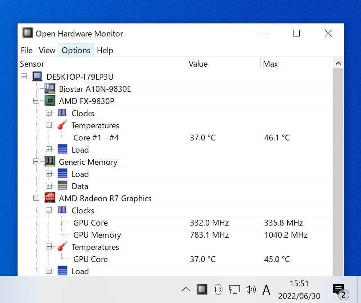Expand the Data node under Generic Memory
361x303 pixels.
49,186
